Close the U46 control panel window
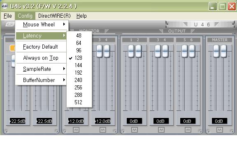 pos(232,7)
